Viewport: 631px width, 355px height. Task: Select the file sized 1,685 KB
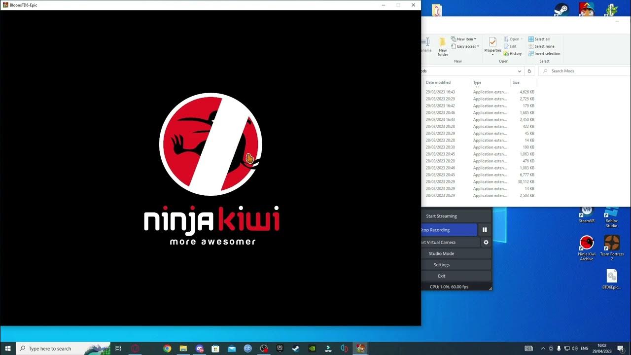(479, 112)
